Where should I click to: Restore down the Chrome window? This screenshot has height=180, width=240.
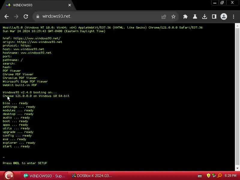pyautogui.click(x=222, y=3)
